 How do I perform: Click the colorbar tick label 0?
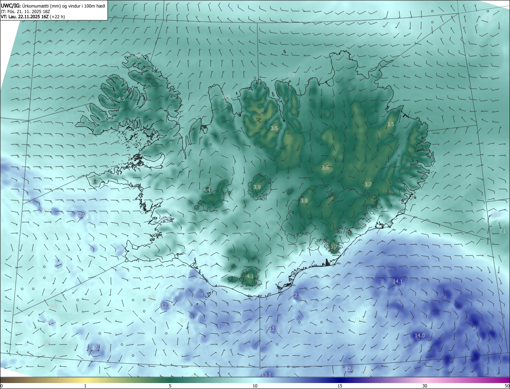click(2, 386)
